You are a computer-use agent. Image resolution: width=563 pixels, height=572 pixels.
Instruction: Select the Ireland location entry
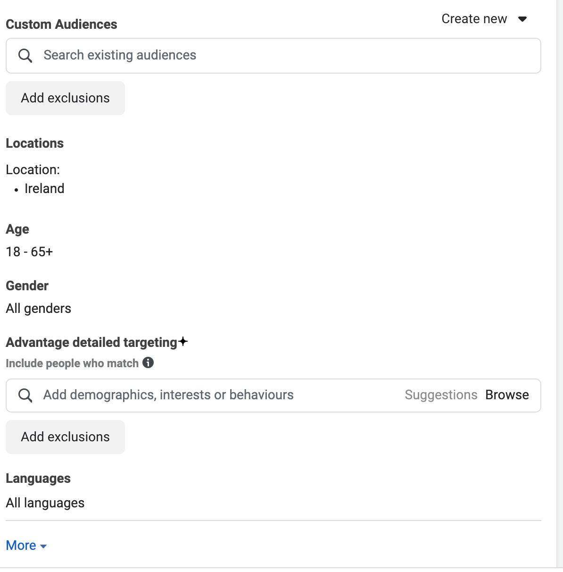[x=44, y=189]
